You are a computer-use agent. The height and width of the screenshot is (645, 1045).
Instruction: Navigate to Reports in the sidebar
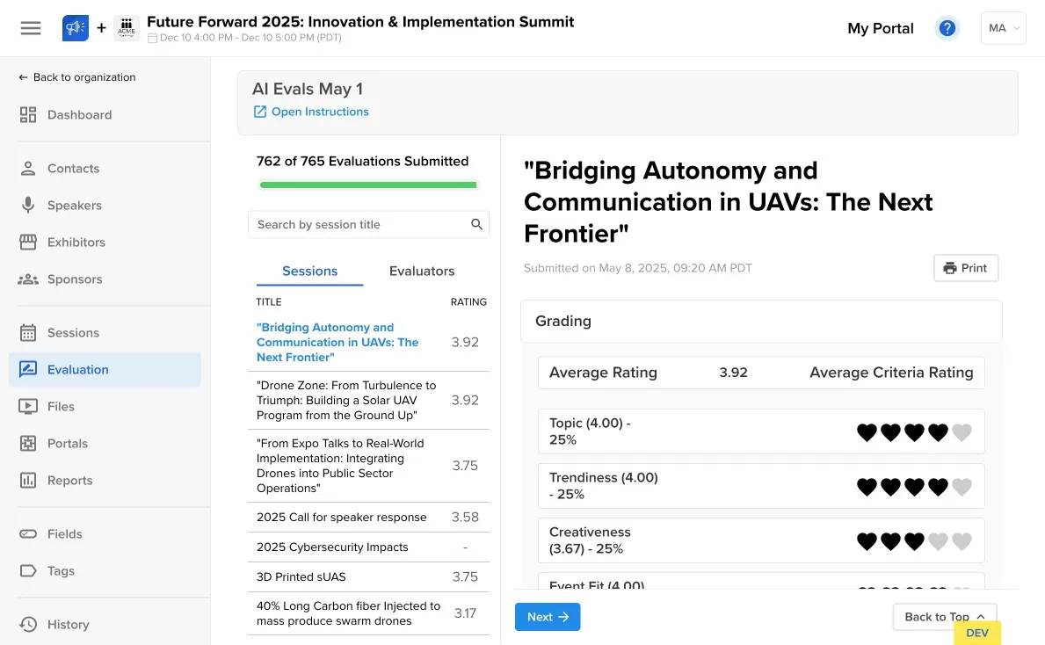click(x=69, y=481)
